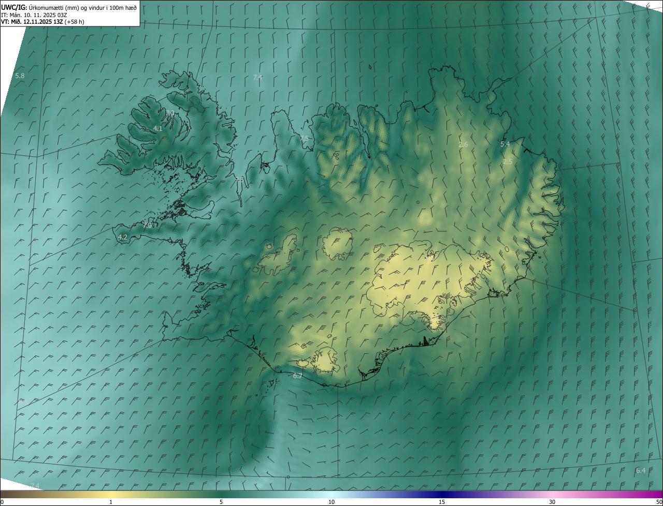Click the 1 label on the color scale
Screen dimensions: 663x506
coord(111,502)
